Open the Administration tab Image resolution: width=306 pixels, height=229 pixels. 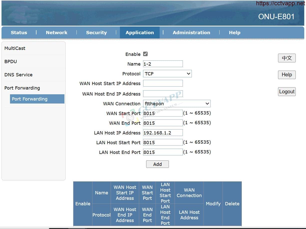[x=191, y=33]
